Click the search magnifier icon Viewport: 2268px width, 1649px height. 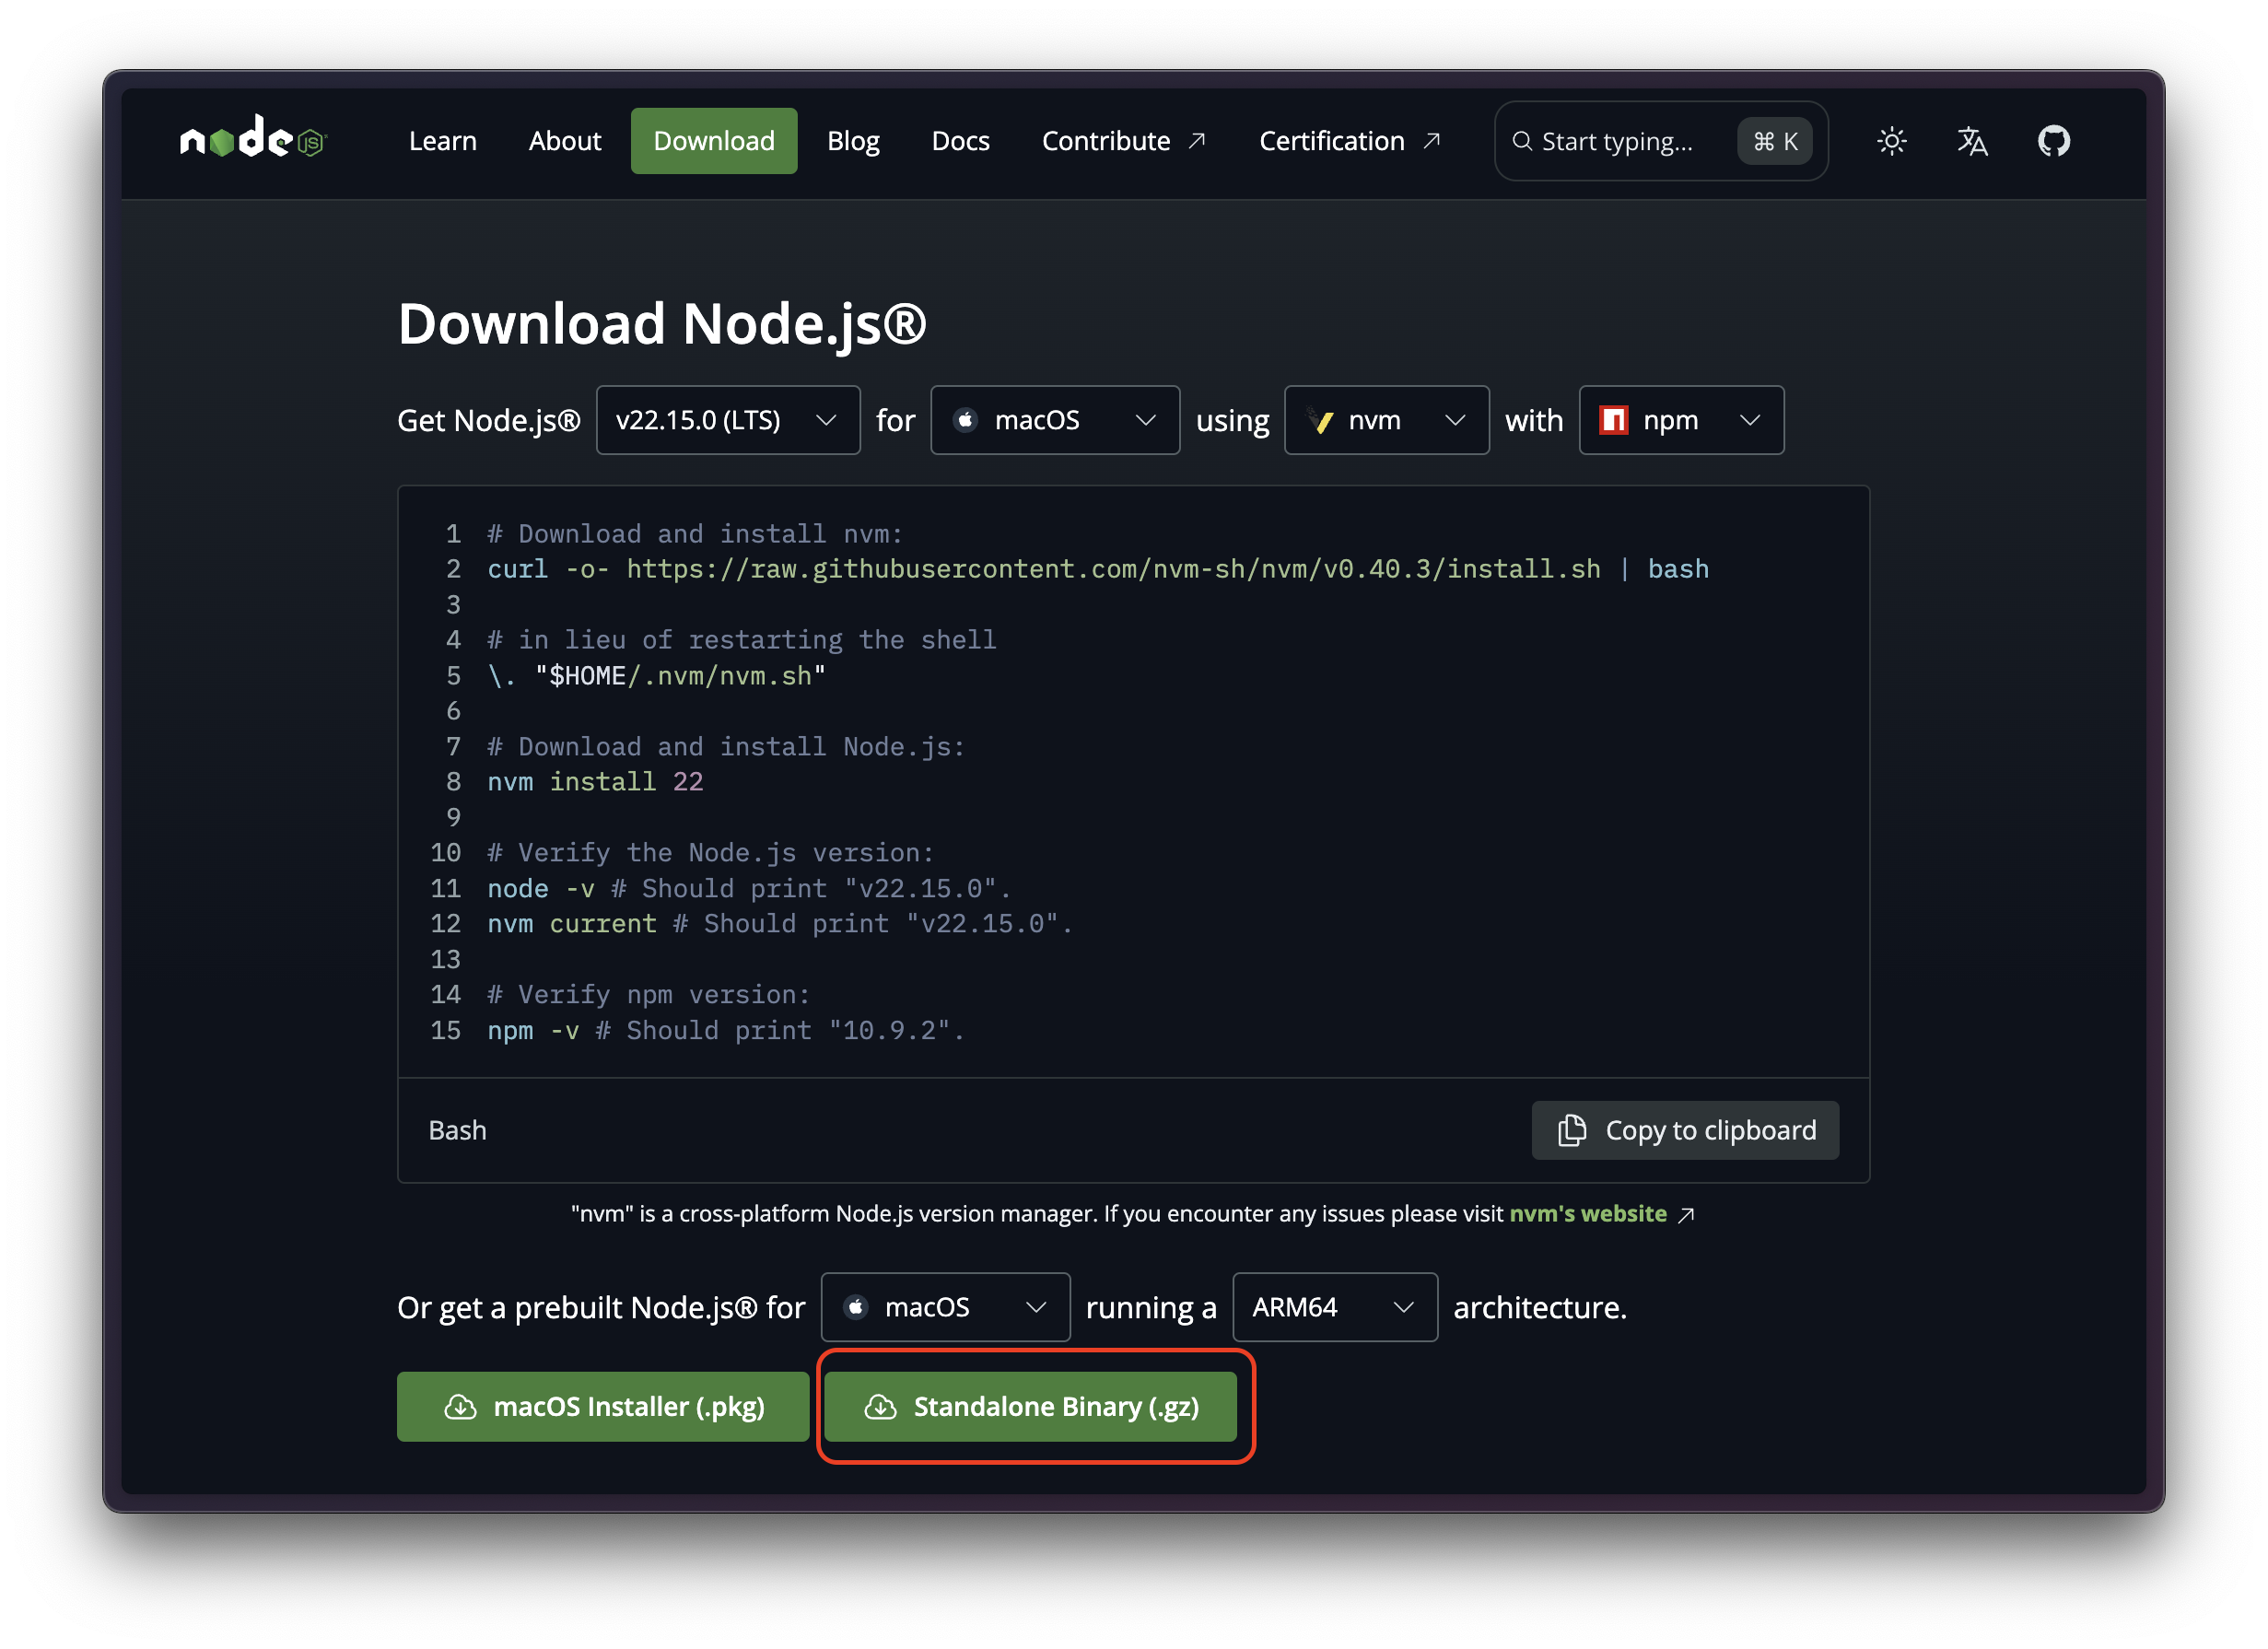coord(1521,141)
